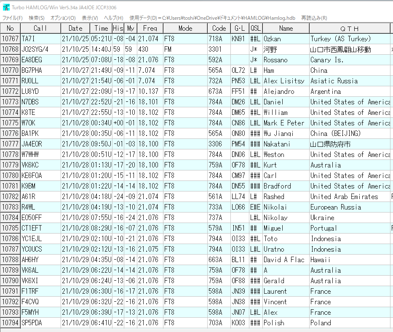Open the オプション(O) menu
The image size is (393, 332).
[x=63, y=18]
